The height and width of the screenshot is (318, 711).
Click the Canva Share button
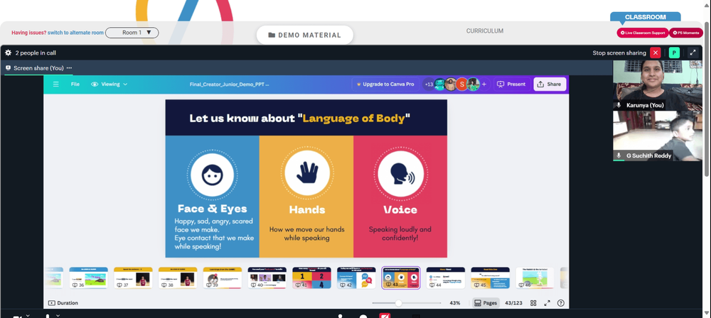coord(550,84)
